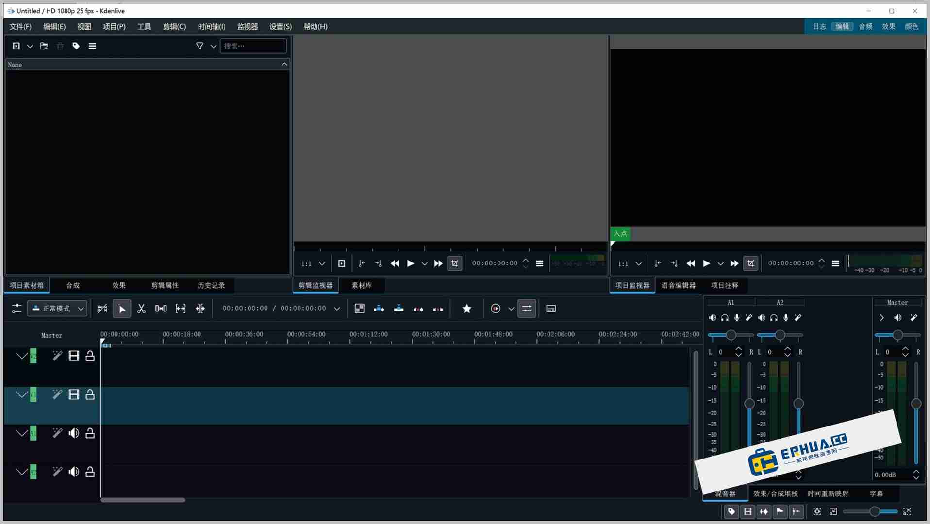930x524 pixels.
Task: Mute the A1 audio track
Action: [x=74, y=433]
